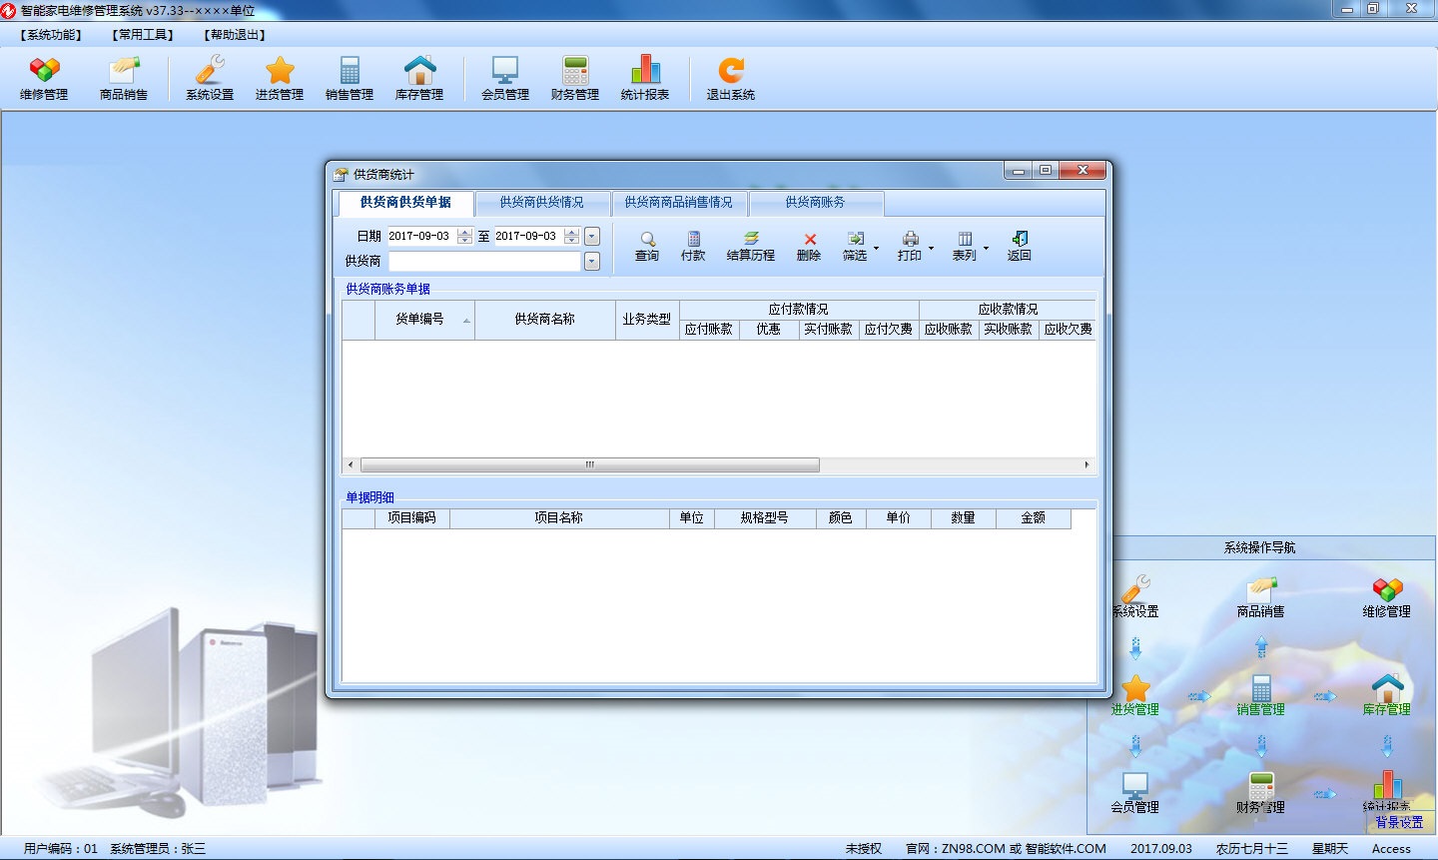Open 结算历程 settlement history
1438x860 pixels.
tap(751, 246)
